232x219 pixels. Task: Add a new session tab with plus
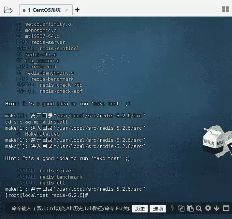click(x=77, y=10)
